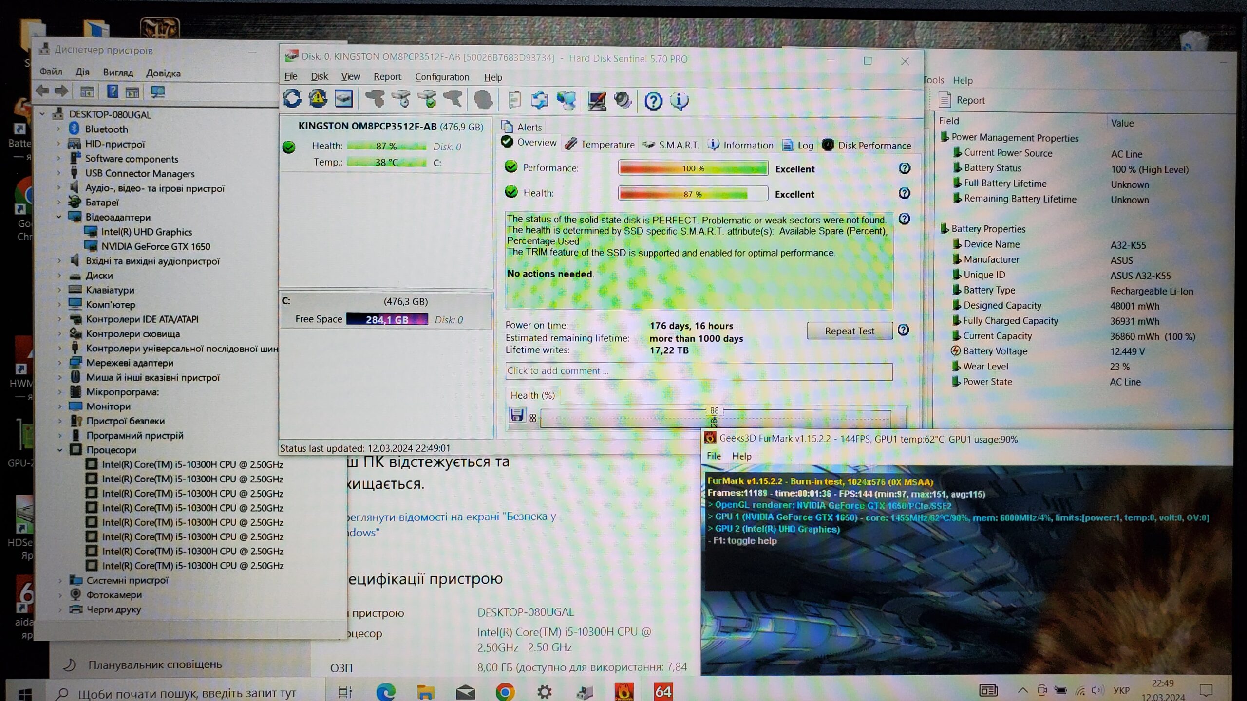1247x701 pixels.
Task: Open the Configuration menu in Hard Disk Sentinel
Action: coord(442,77)
